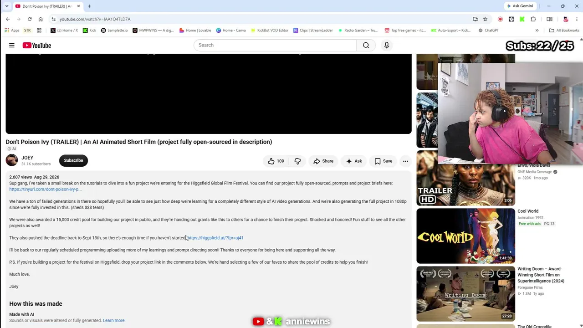
Task: Share the Don't Poison Ivy trailer
Action: tap(323, 161)
